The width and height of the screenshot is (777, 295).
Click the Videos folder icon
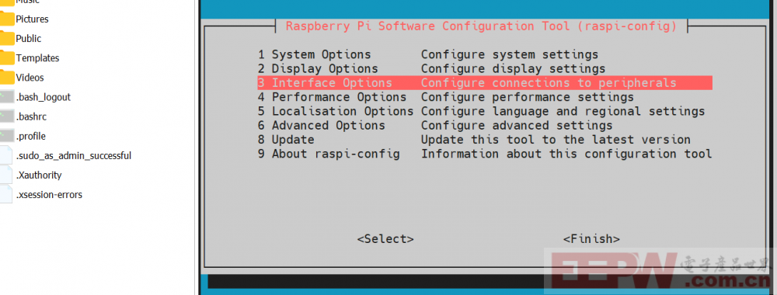pos(6,77)
